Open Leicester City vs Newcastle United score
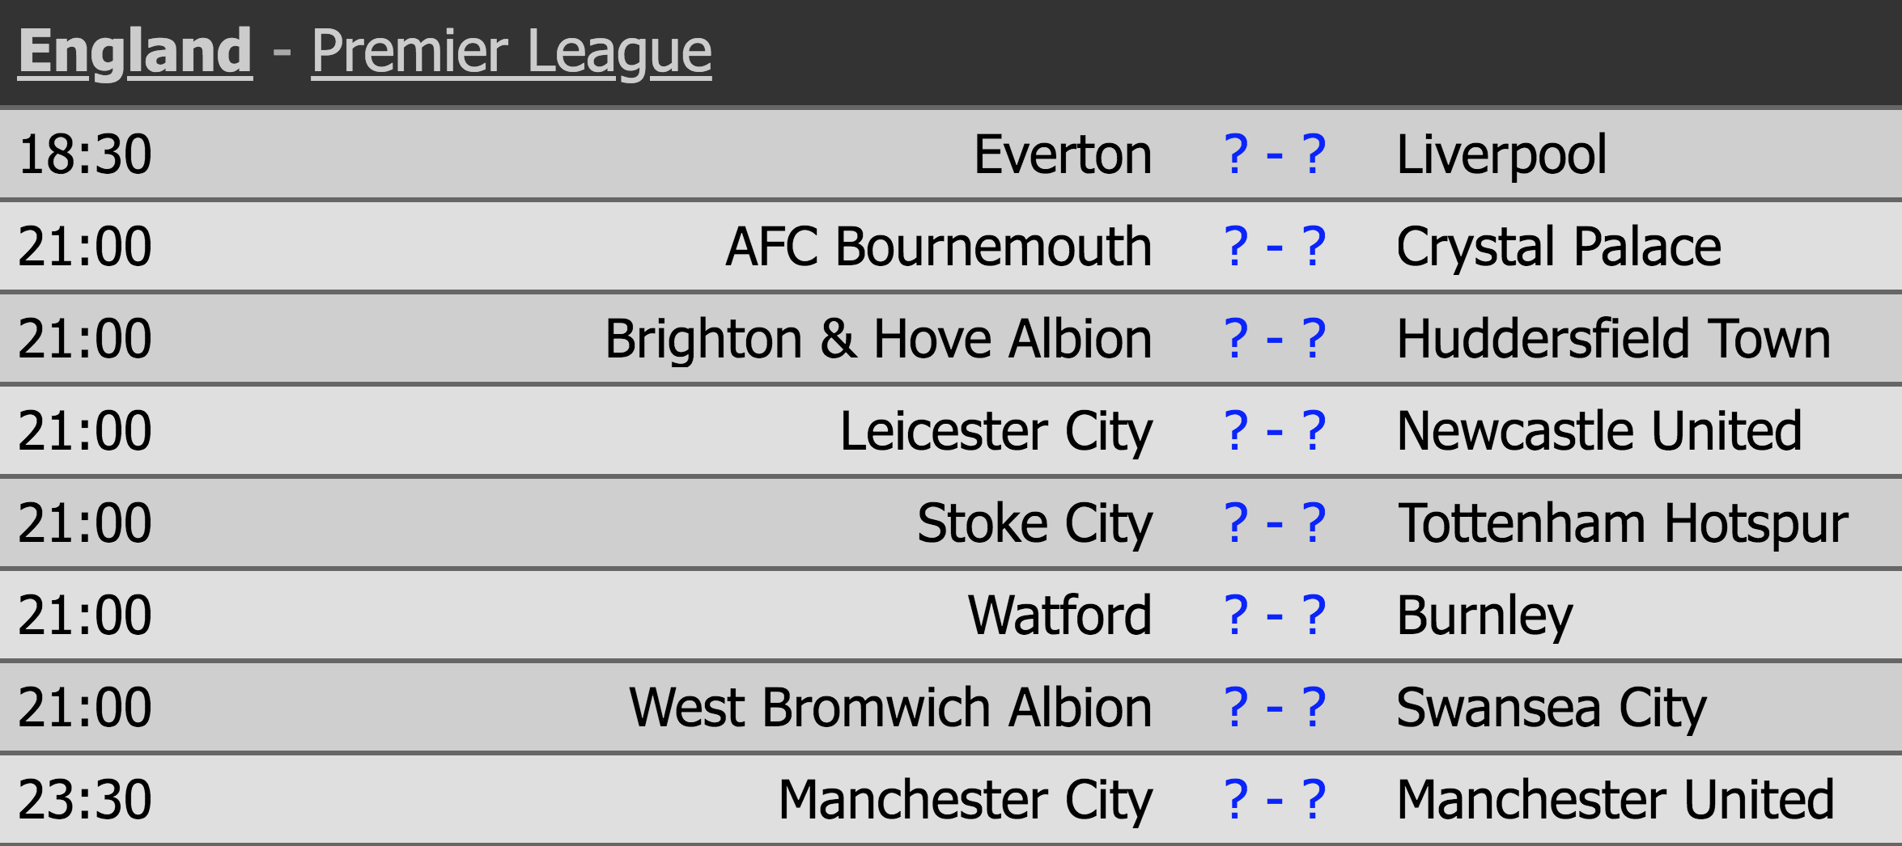 point(1275,431)
